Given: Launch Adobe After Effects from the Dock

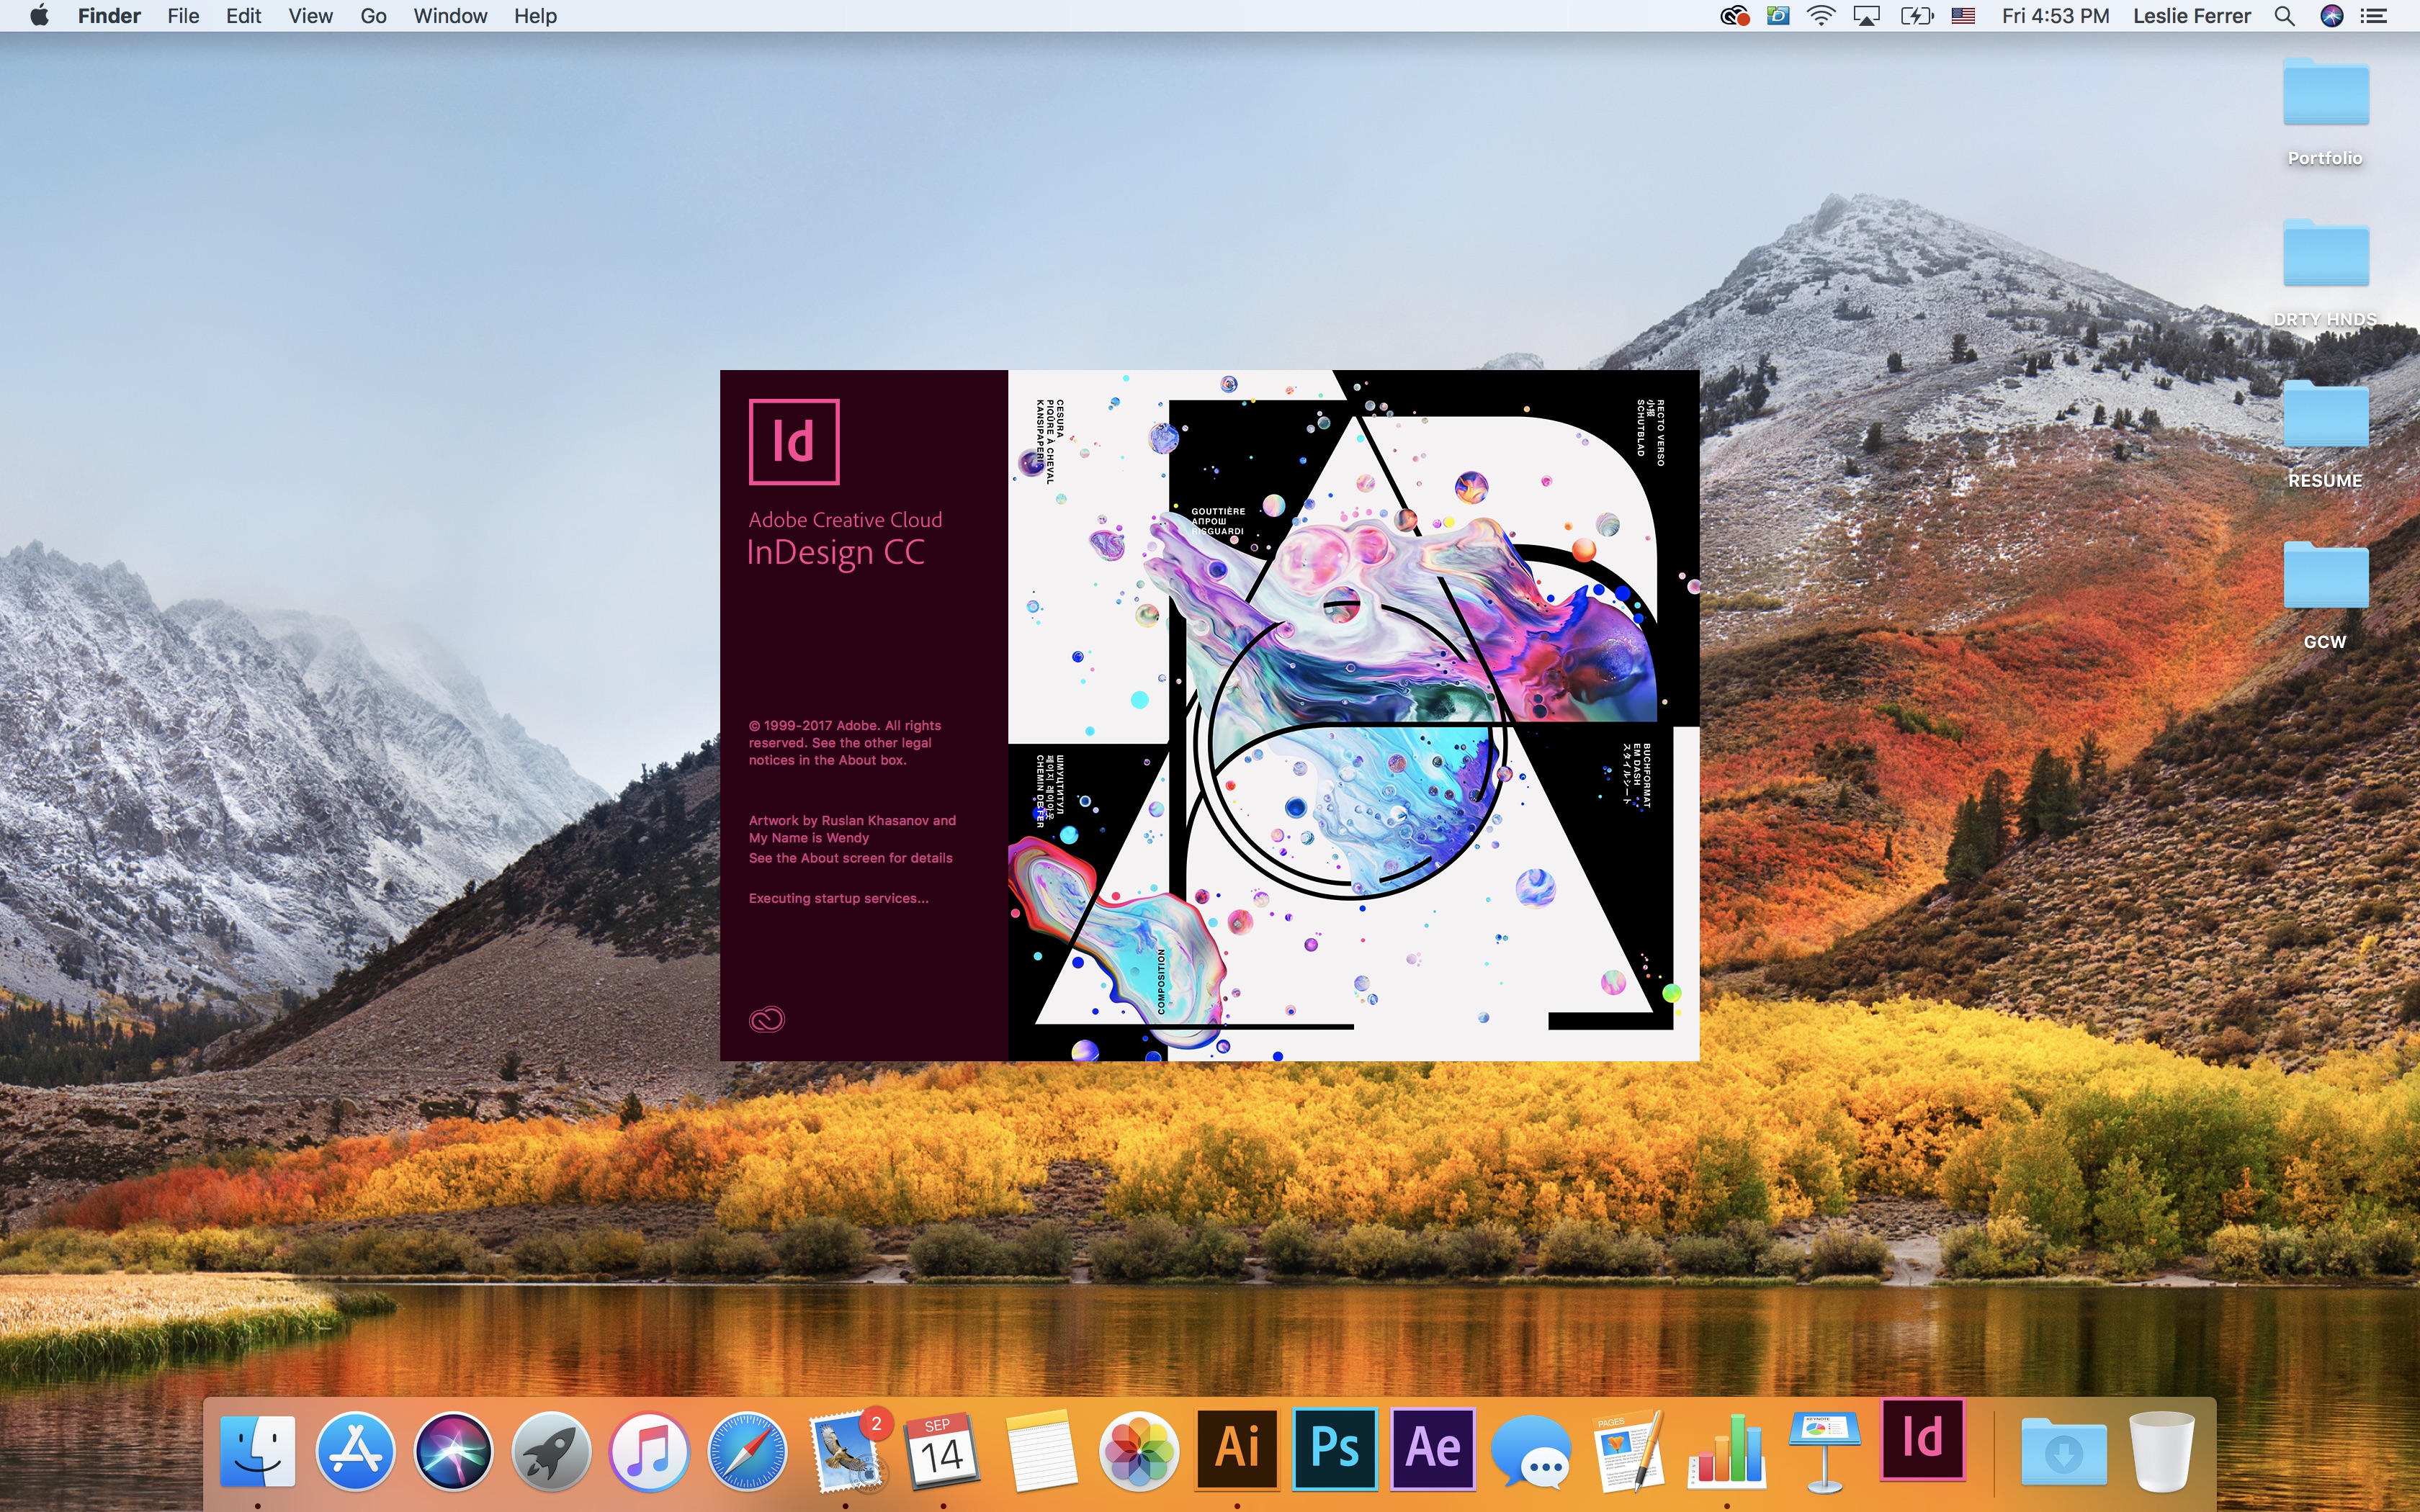Looking at the screenshot, I should pyautogui.click(x=1433, y=1448).
